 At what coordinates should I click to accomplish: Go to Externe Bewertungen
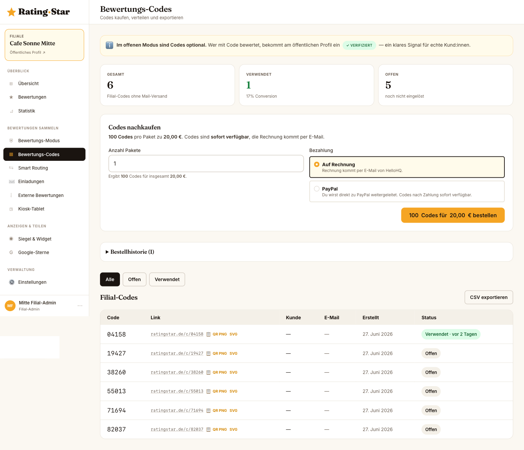pos(44,195)
